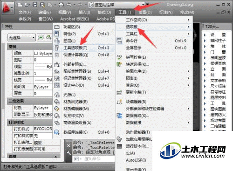Click the Plot printer icon
The height and width of the screenshot is (171, 233).
point(61,5)
